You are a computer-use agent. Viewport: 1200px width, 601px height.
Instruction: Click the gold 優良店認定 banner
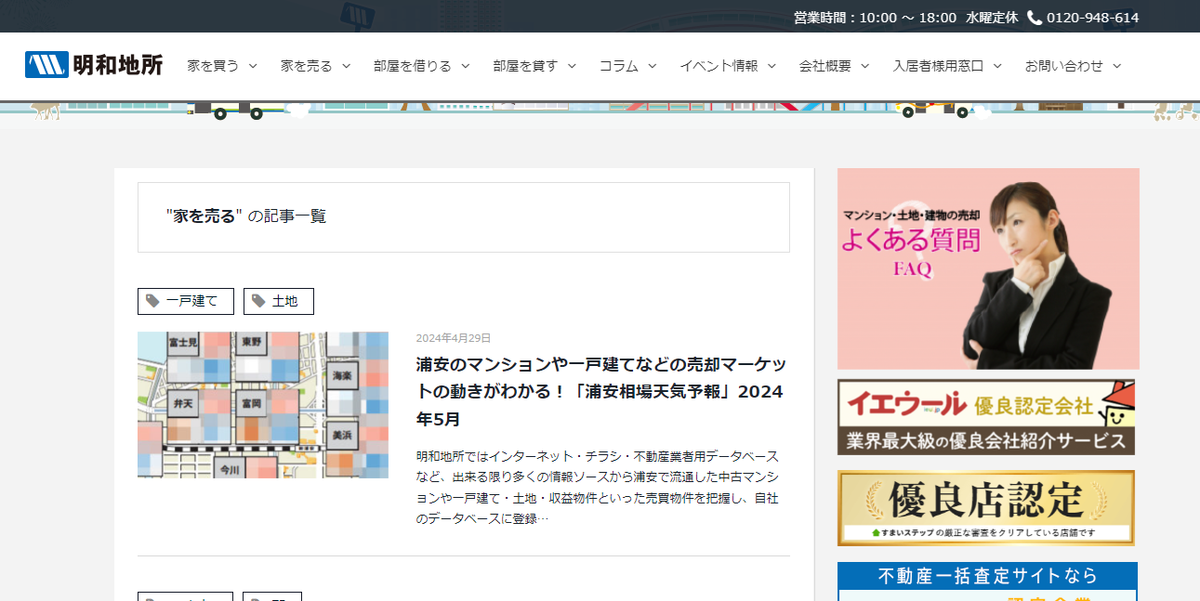tap(985, 507)
